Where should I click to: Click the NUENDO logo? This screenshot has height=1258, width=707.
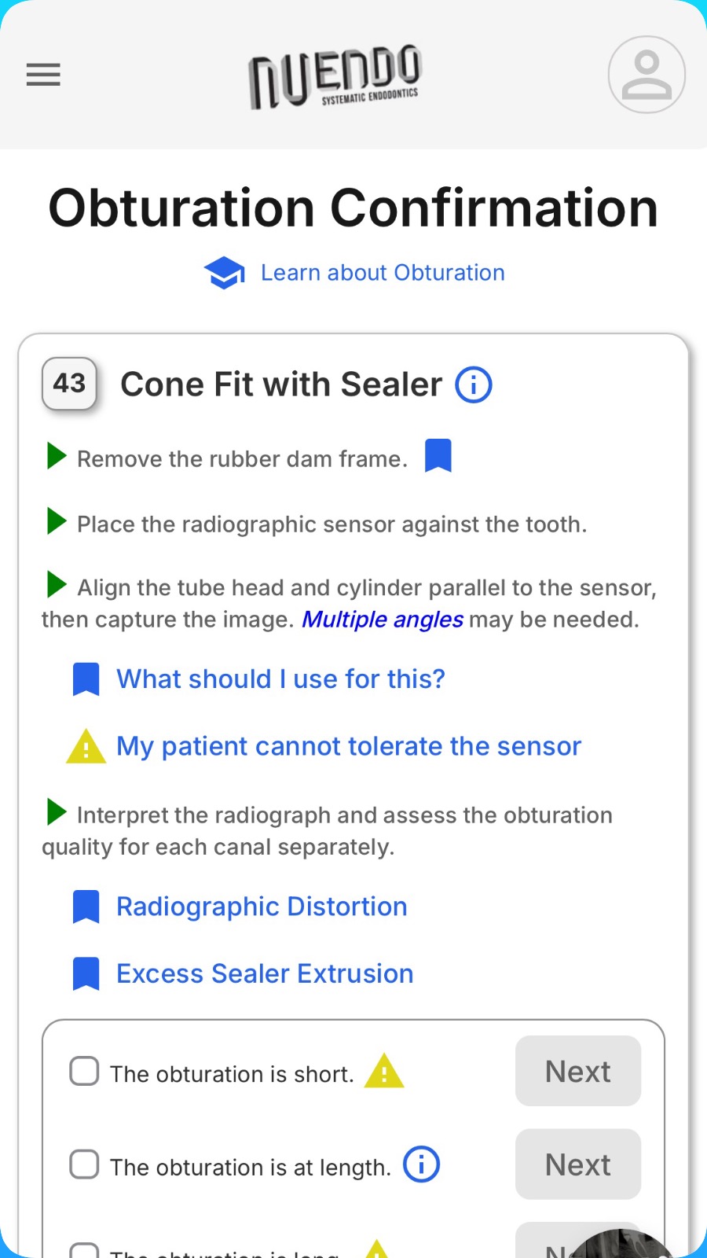coord(335,76)
